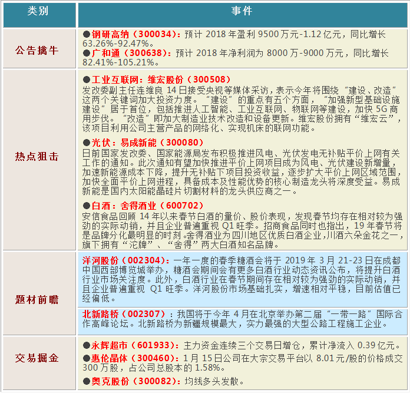The image size is (410, 393).
Task: Click stock name 钢研高纳（300034）
Action: [x=135, y=34]
